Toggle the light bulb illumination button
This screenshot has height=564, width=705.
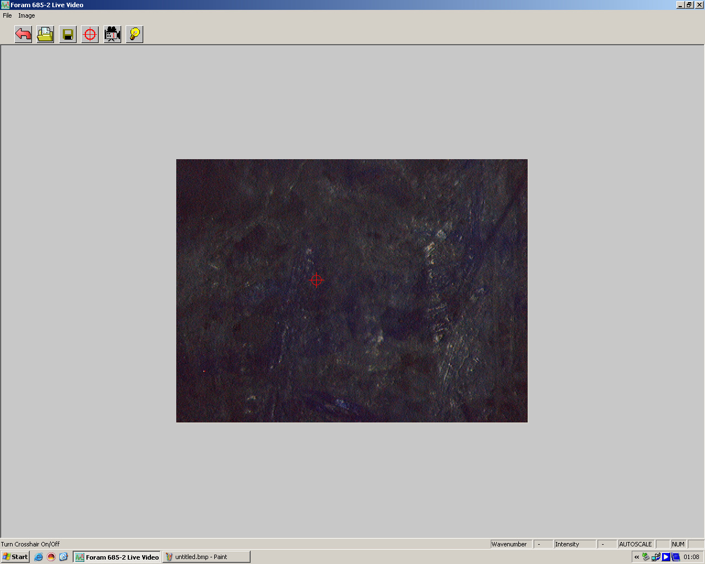(x=134, y=35)
